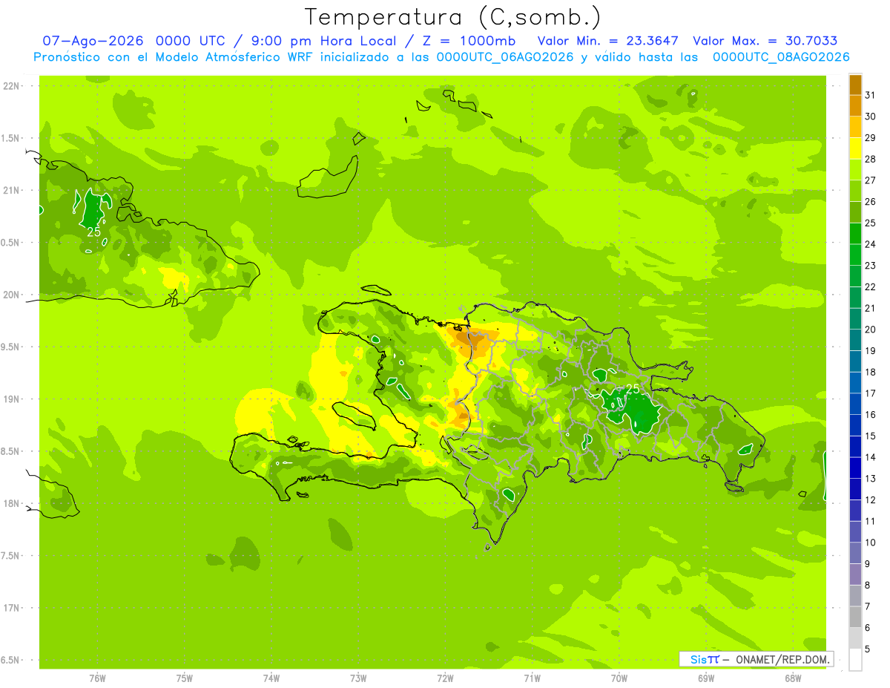The image size is (890, 688).
Task: Click the "75W" longitude label
Action: tap(185, 678)
